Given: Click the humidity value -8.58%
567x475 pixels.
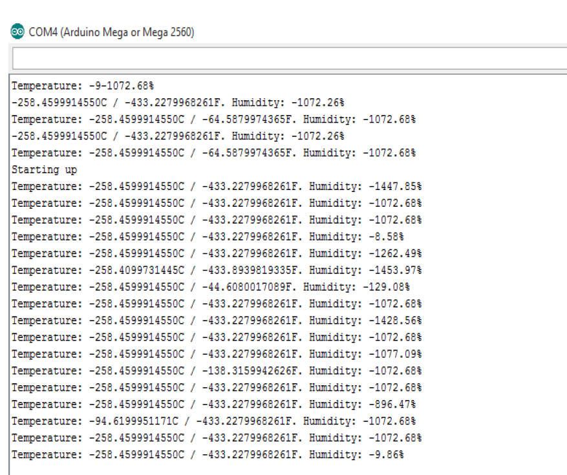Looking at the screenshot, I should click(387, 237).
